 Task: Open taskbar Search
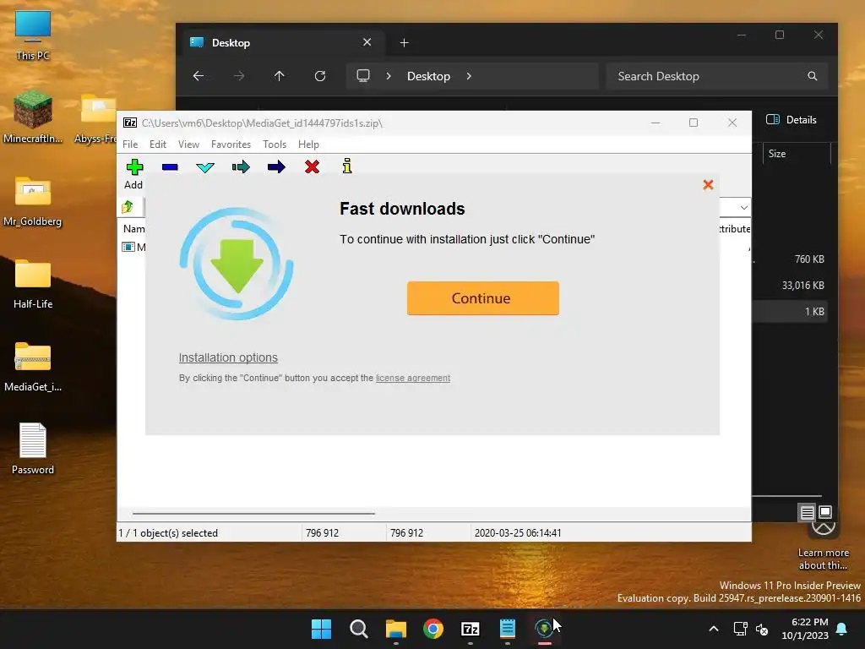pos(358,629)
